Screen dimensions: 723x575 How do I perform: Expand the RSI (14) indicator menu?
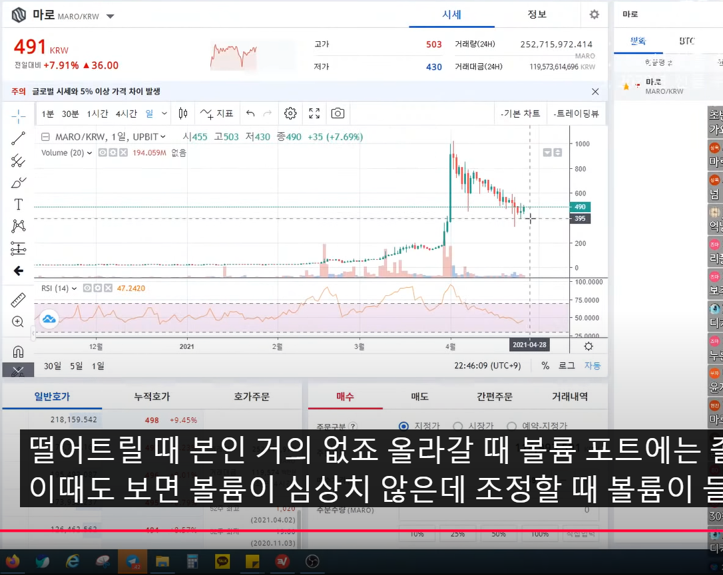[x=75, y=288]
